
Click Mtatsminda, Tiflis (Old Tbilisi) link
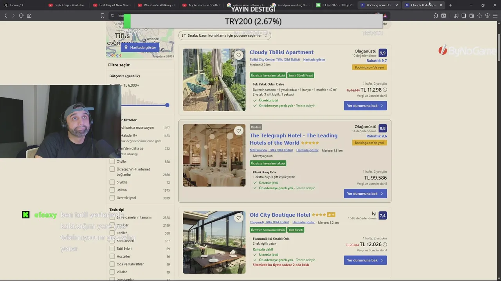point(271,150)
